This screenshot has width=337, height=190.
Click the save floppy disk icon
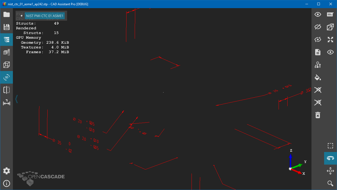pos(7,27)
